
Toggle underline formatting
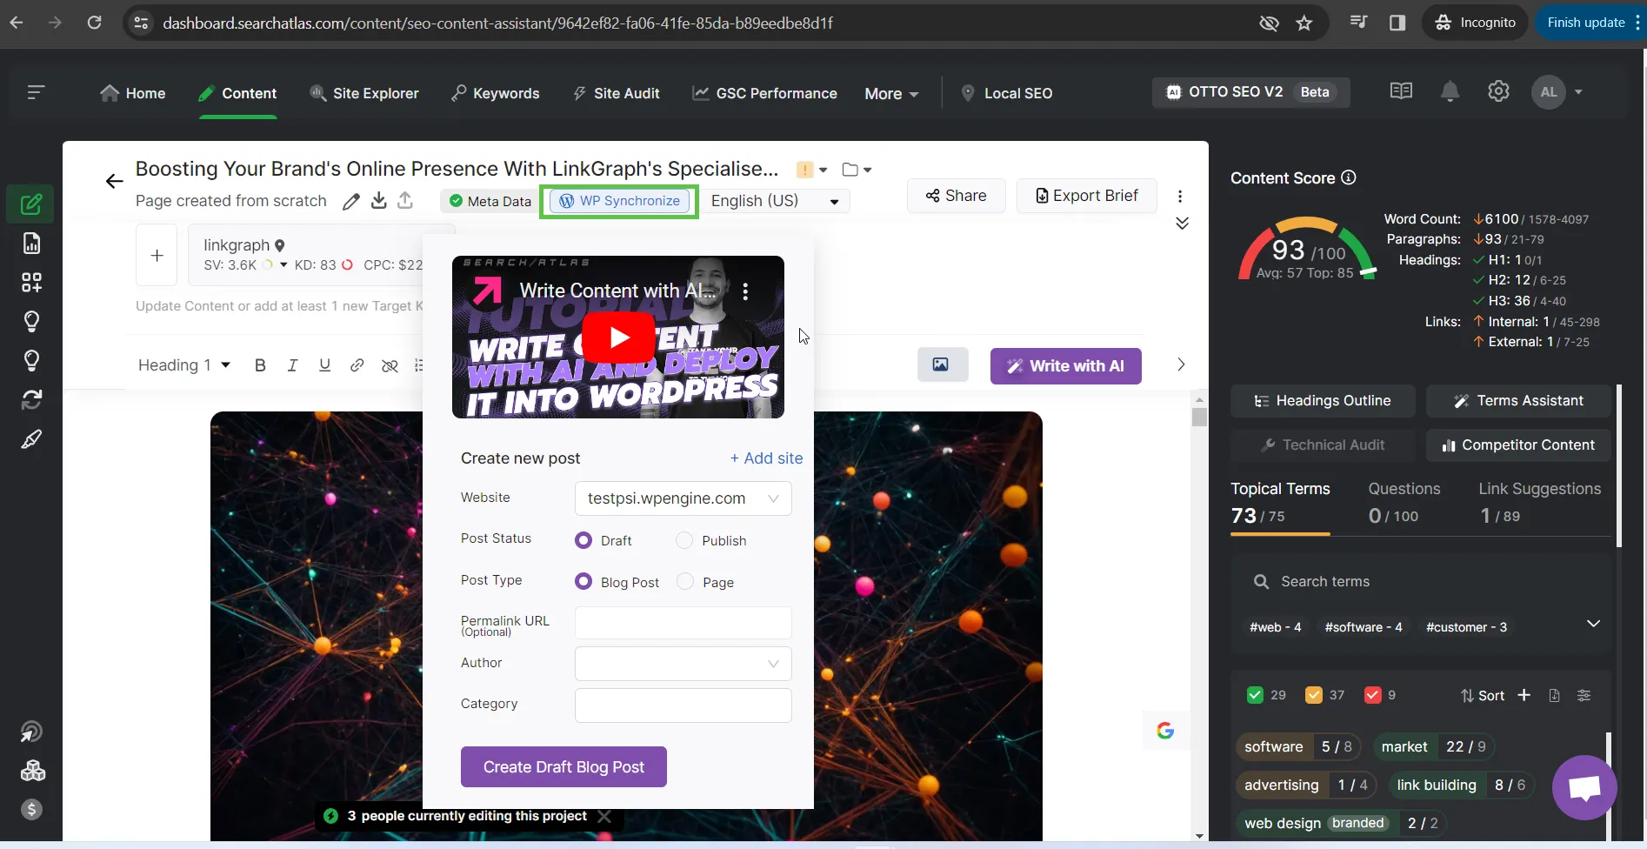click(x=324, y=365)
